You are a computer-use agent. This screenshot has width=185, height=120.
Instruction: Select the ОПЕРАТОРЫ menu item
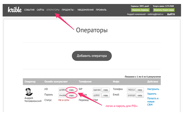53,10
